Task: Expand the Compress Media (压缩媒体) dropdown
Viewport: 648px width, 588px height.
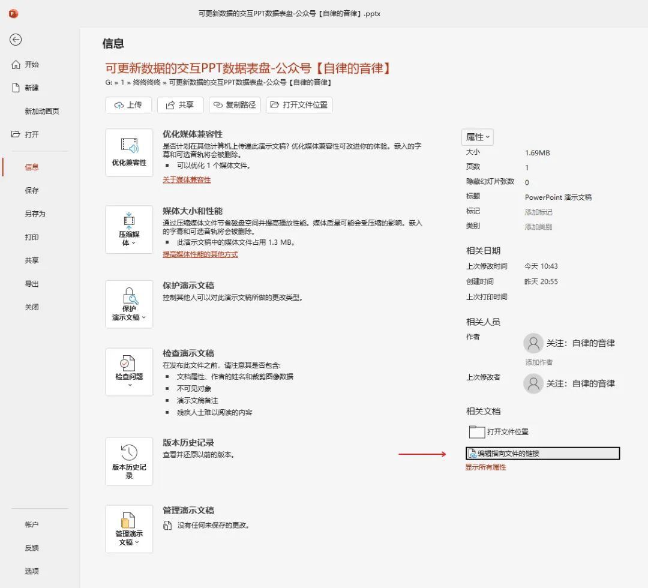Action: coord(129,229)
